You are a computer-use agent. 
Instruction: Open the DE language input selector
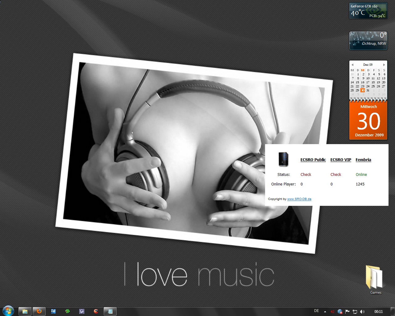click(x=316, y=311)
